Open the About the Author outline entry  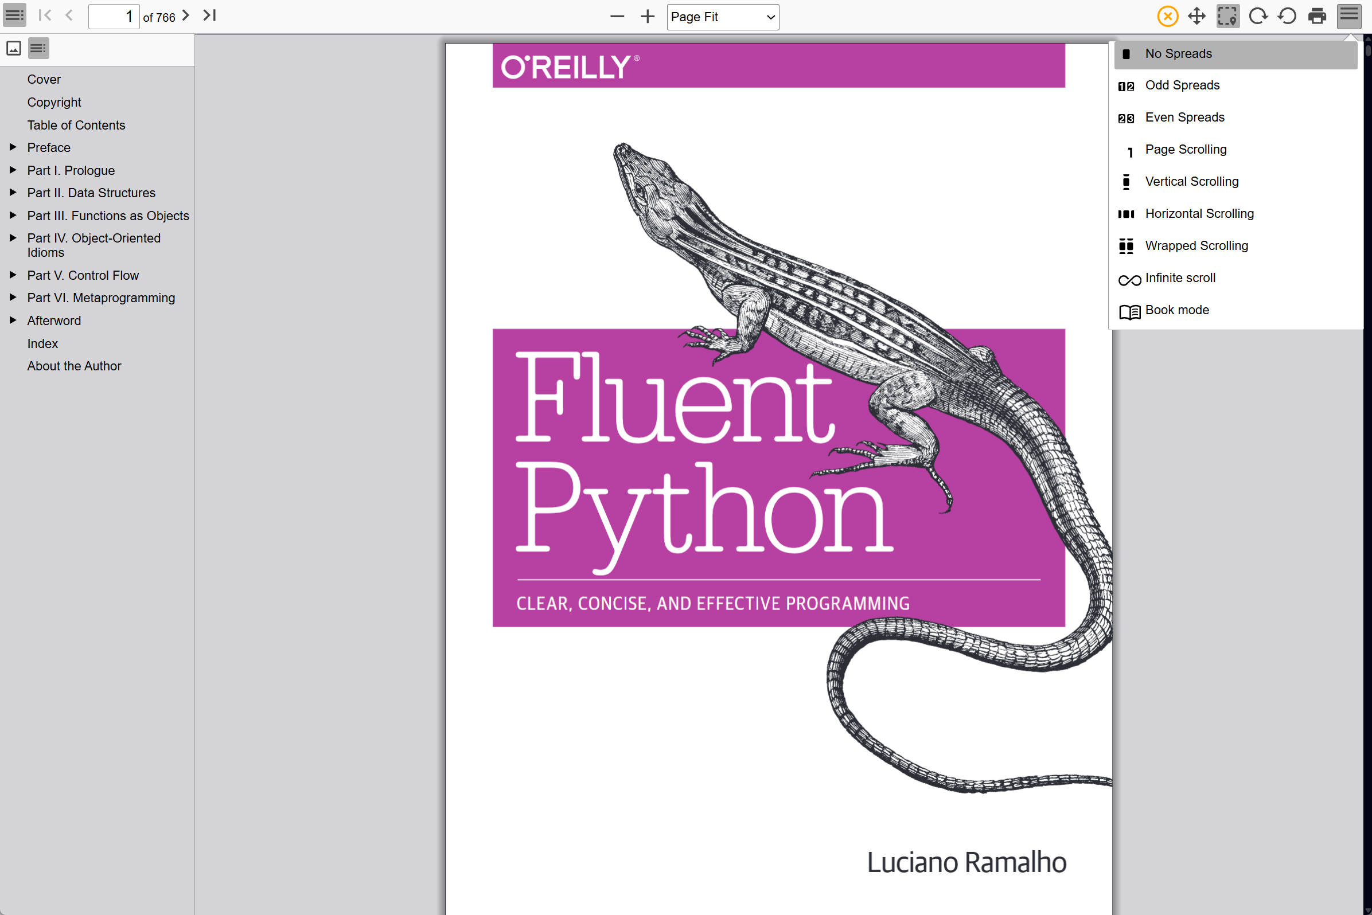coord(74,366)
